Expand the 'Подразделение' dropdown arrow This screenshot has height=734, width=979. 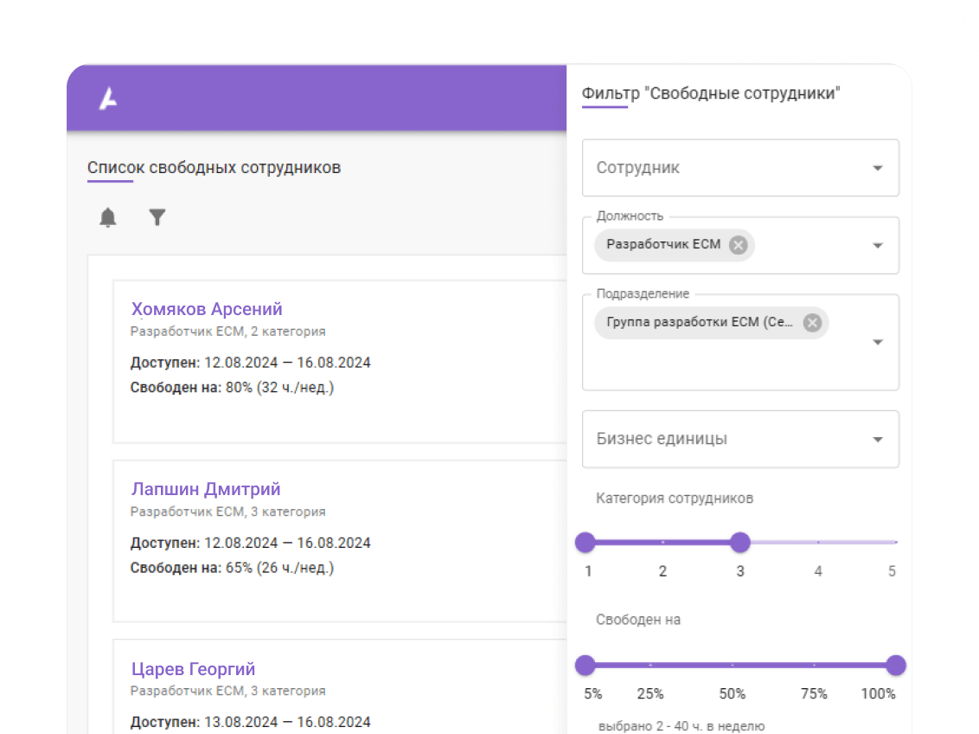878,342
